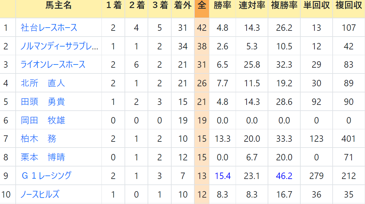365x204 pixels.
Task: Sort table by the 全 column header
Action: [202, 5]
